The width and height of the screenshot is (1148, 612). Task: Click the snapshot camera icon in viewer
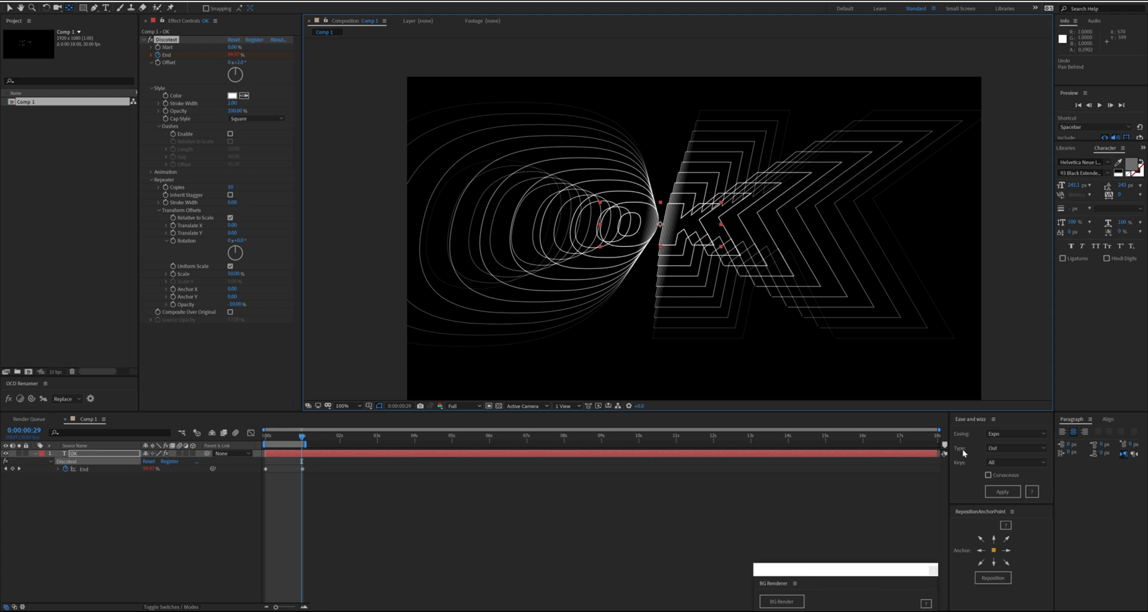[420, 406]
